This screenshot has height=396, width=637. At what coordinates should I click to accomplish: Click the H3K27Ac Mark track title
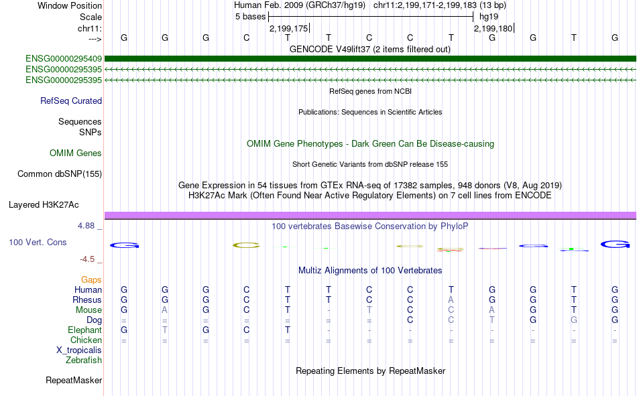[x=369, y=196]
